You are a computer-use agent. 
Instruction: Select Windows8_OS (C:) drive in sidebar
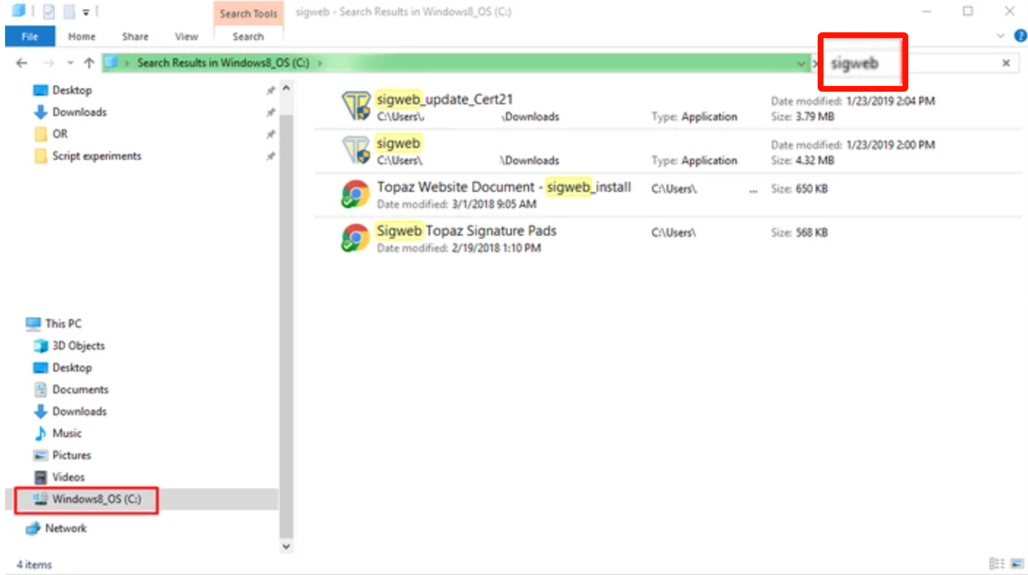(x=96, y=499)
